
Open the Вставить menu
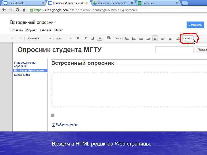coord(16,30)
